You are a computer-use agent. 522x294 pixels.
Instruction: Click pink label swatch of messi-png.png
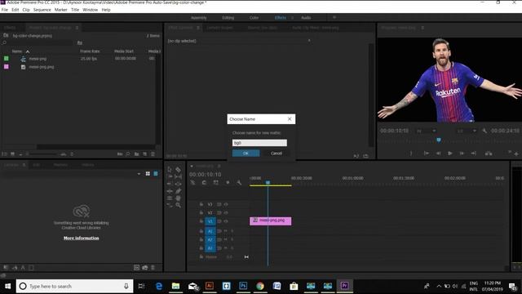pos(6,67)
